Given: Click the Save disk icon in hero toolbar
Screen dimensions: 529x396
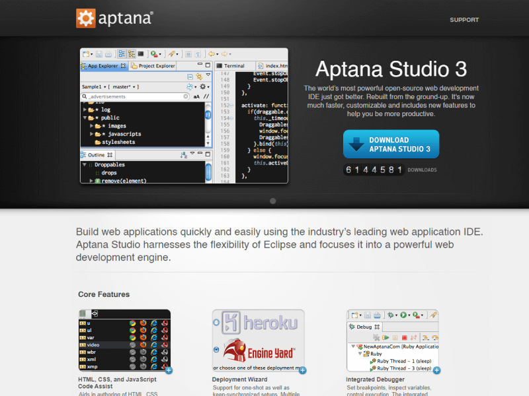Looking at the screenshot, I should [99, 54].
